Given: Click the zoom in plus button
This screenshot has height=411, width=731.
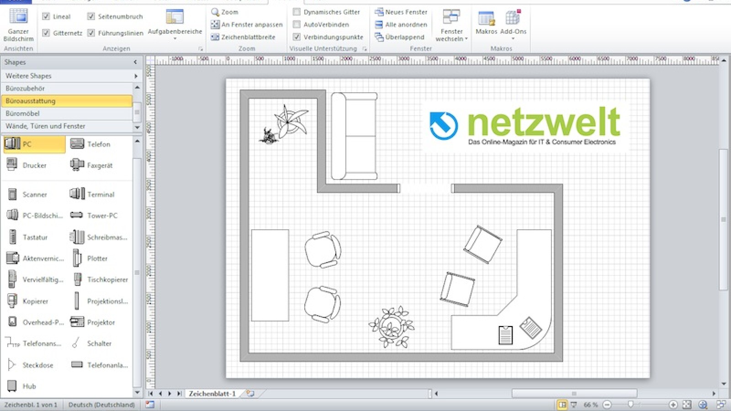Looking at the screenshot, I should (673, 405).
